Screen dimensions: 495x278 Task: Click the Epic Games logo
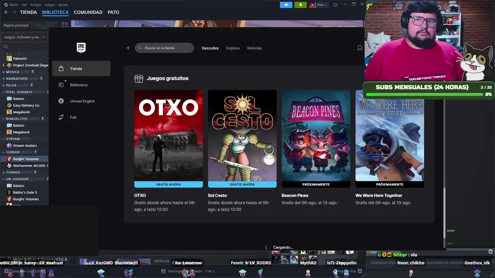[x=81, y=47]
